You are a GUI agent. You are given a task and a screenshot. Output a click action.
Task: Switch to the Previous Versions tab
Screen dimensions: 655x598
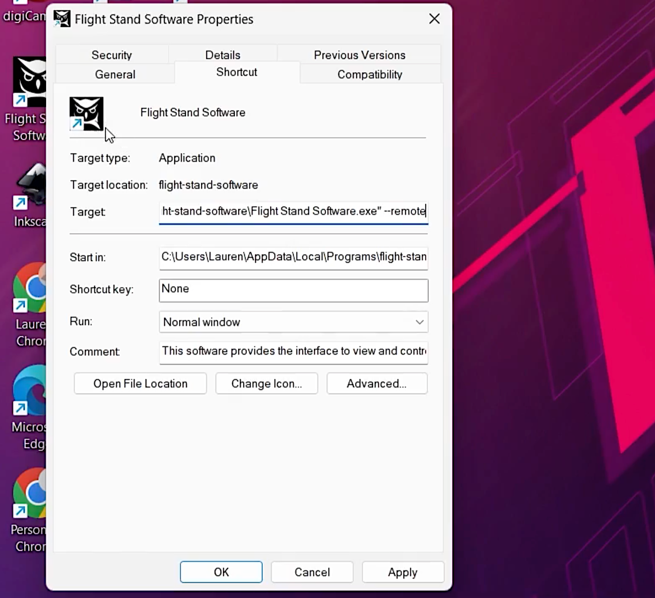click(360, 55)
